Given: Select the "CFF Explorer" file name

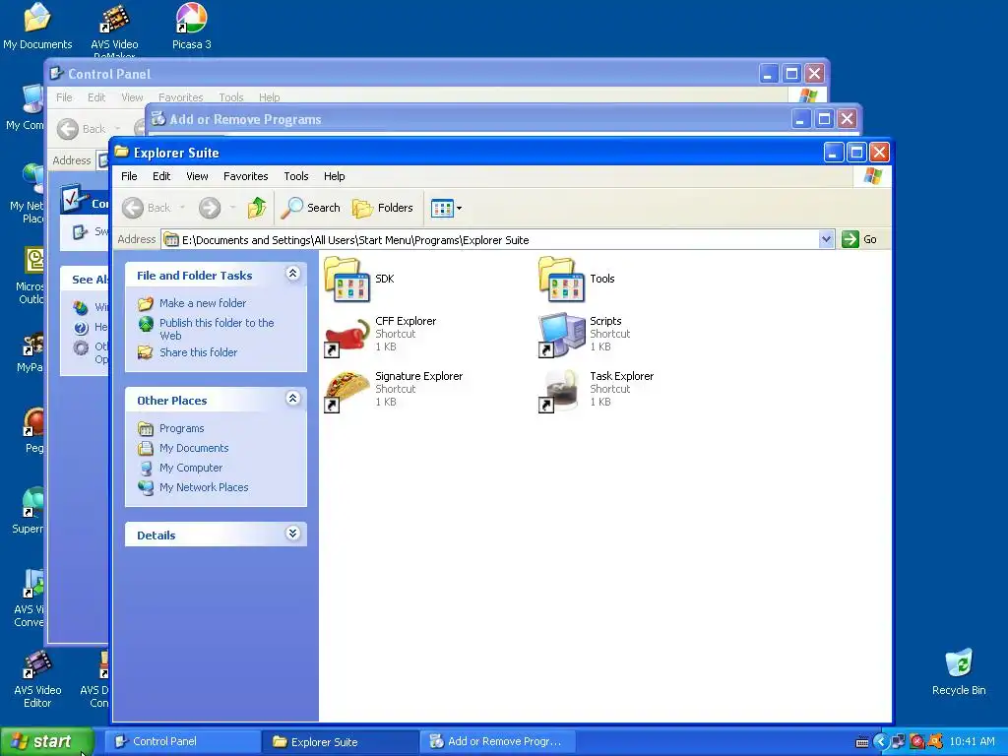Looking at the screenshot, I should (x=406, y=321).
